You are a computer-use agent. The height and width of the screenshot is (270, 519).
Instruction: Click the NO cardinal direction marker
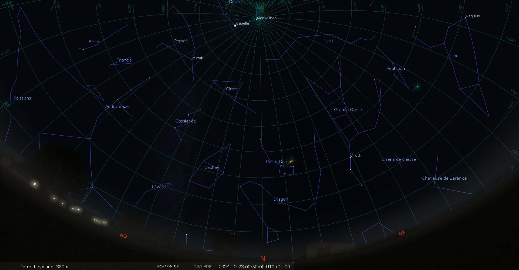[123, 236]
